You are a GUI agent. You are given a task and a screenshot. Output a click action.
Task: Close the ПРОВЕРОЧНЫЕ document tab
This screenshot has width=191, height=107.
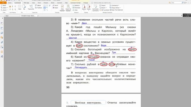tap(38, 16)
